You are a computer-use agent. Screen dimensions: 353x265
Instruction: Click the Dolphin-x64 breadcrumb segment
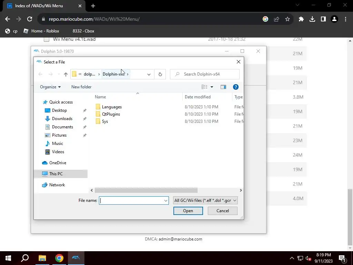point(113,74)
